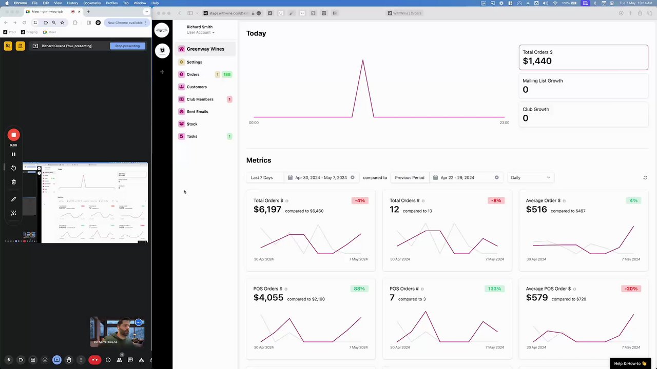This screenshot has height=369, width=657.
Task: Bookmark this page with the star icon
Action: pyautogui.click(x=62, y=23)
